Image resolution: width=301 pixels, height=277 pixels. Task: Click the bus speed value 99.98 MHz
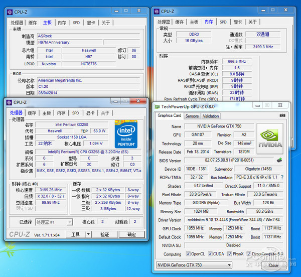(x=51, y=203)
